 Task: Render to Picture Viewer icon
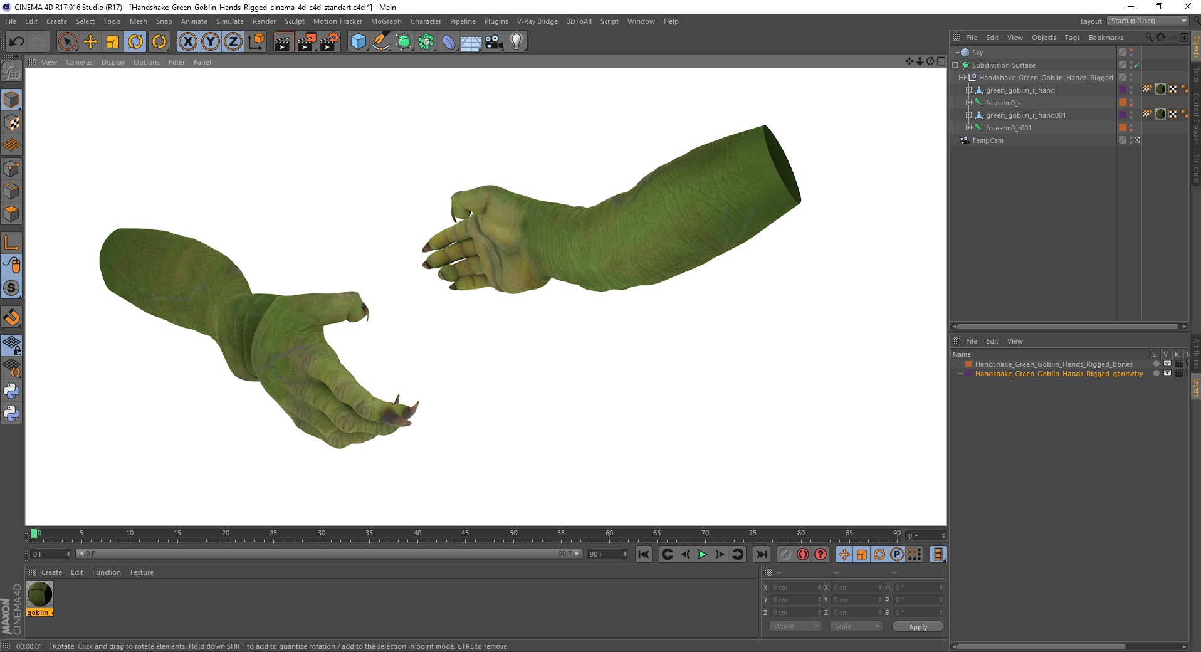click(x=307, y=42)
